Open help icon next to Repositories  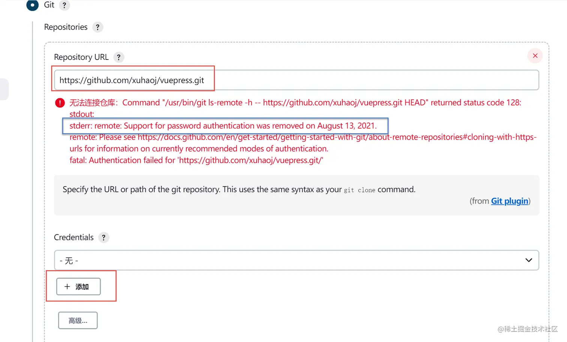click(97, 27)
